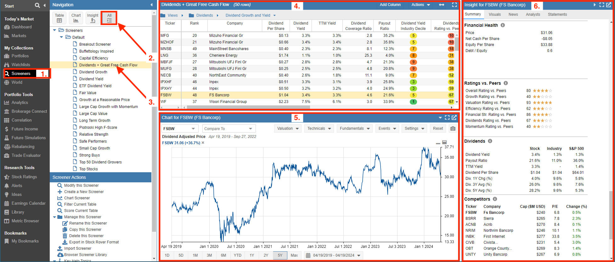This screenshot has height=262, width=615.
Task: Click the Reset button on the chart
Action: pos(438,128)
